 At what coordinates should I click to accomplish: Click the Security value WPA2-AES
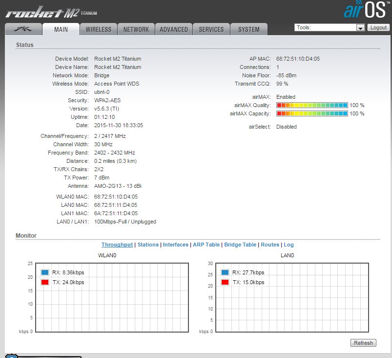[x=107, y=100]
